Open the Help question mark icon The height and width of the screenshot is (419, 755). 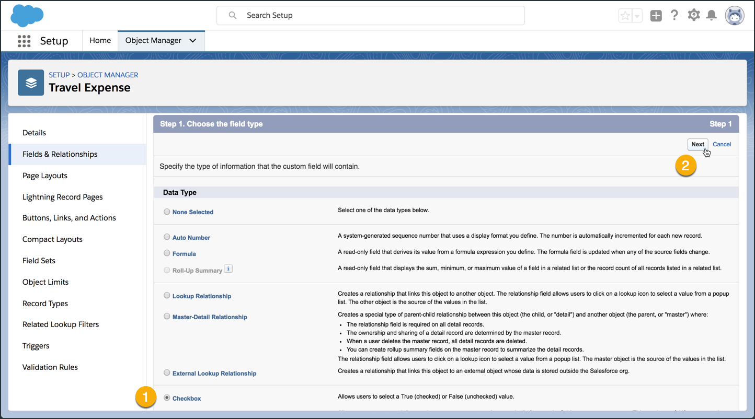(674, 15)
